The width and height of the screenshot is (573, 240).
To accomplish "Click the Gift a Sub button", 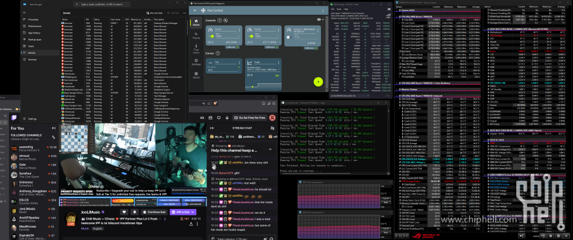I will tap(182, 212).
